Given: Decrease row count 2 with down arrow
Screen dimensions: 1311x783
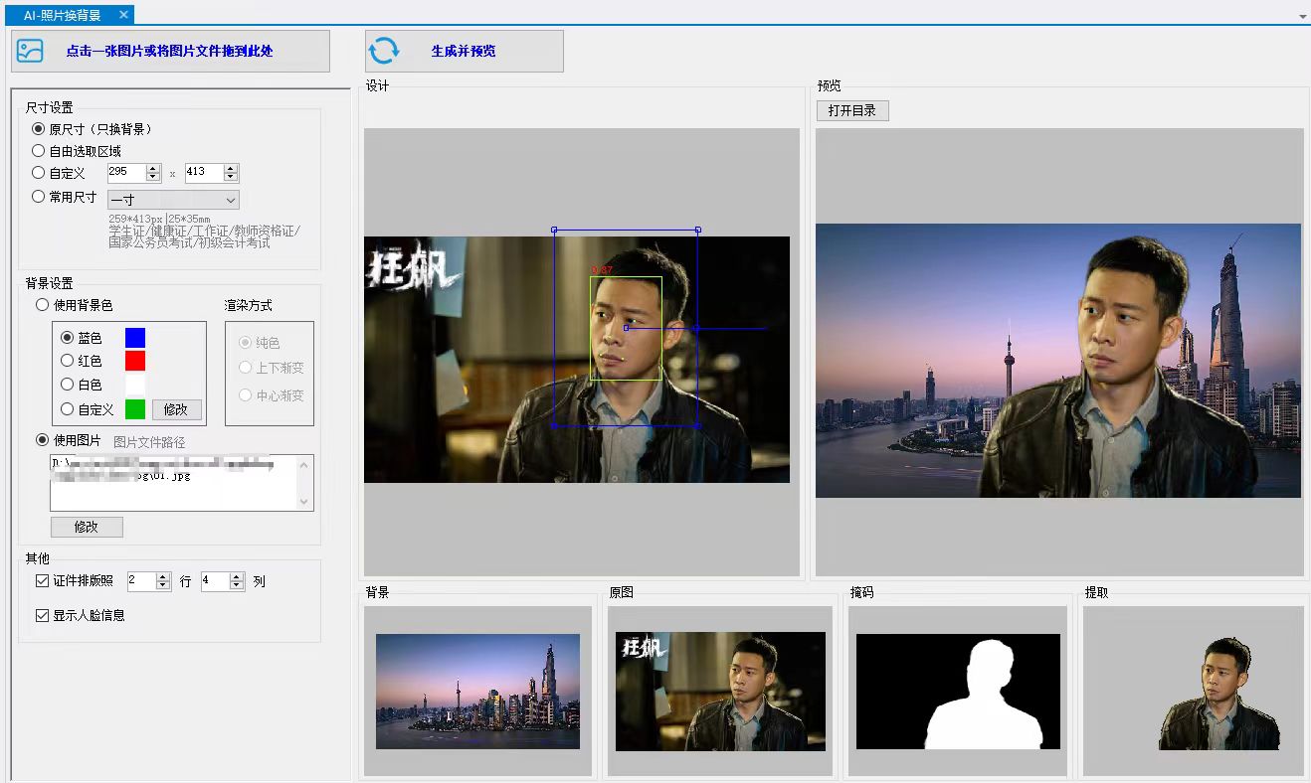Looking at the screenshot, I should [x=163, y=586].
